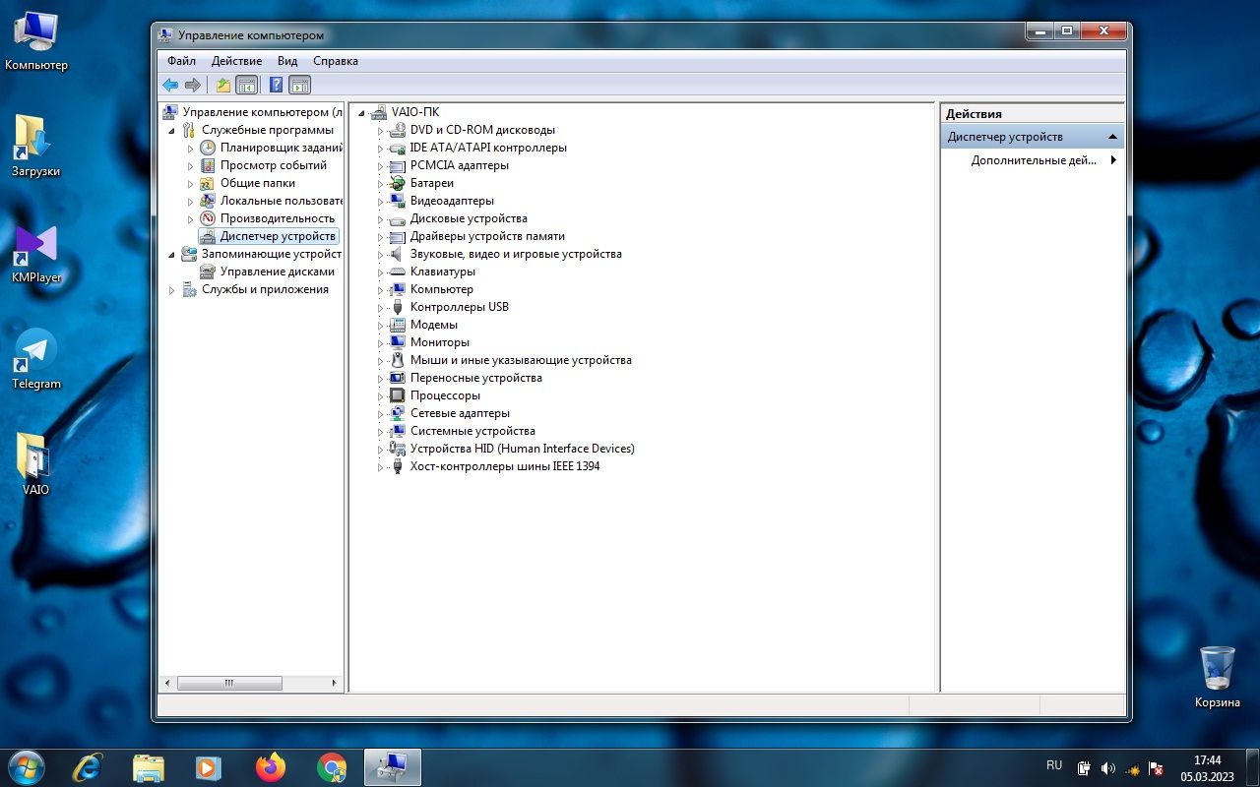
Task: Select Просмотр событий in the left tree
Action: click(274, 165)
